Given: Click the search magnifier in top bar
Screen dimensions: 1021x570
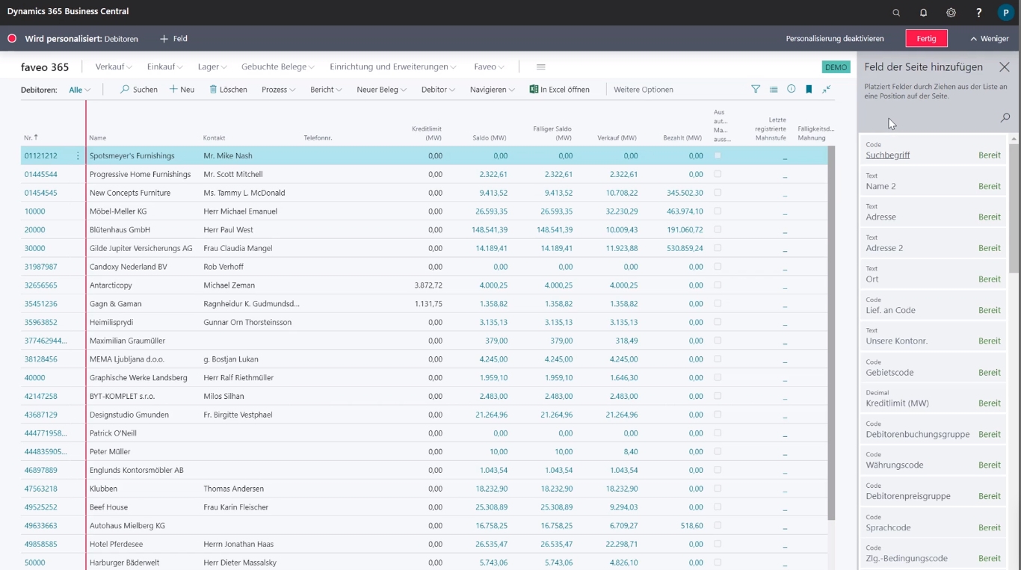Looking at the screenshot, I should point(896,13).
